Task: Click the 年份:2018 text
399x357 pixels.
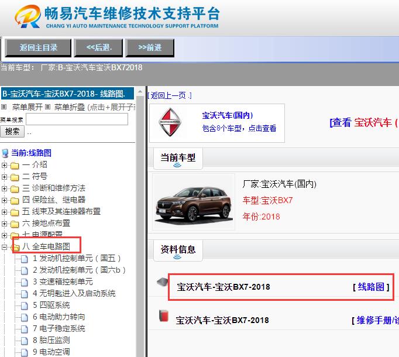Action: tap(261, 217)
